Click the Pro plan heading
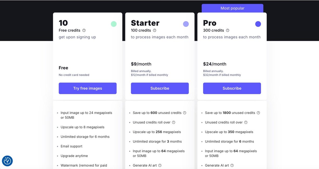The height and width of the screenshot is (169, 319). [210, 23]
